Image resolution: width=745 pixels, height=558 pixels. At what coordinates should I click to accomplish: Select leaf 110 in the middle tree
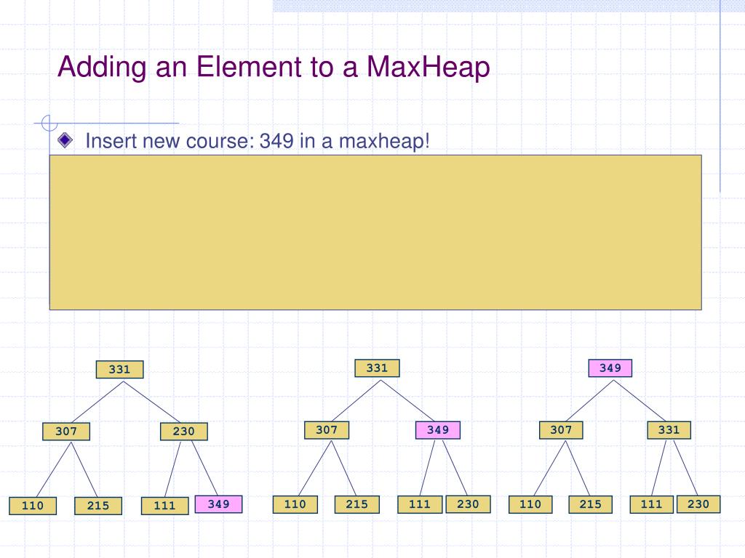[295, 504]
